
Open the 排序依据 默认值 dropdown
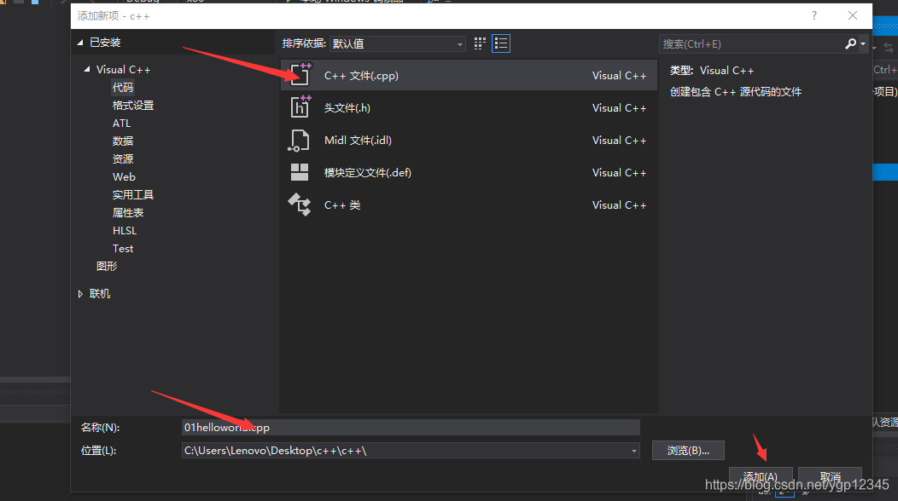click(398, 43)
